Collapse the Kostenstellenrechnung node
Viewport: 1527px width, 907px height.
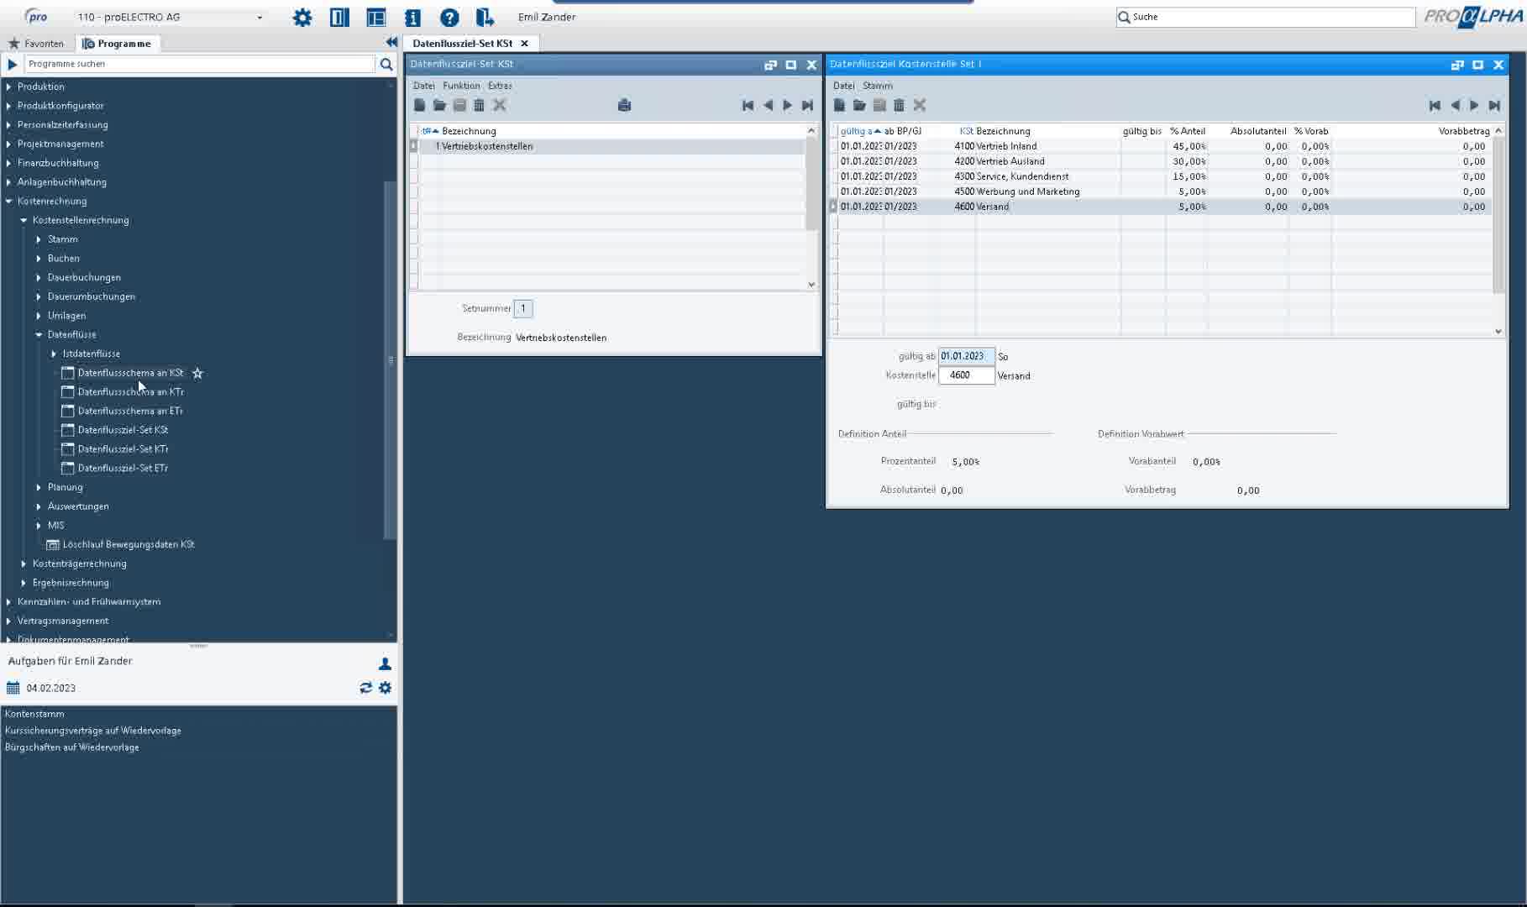coord(24,220)
